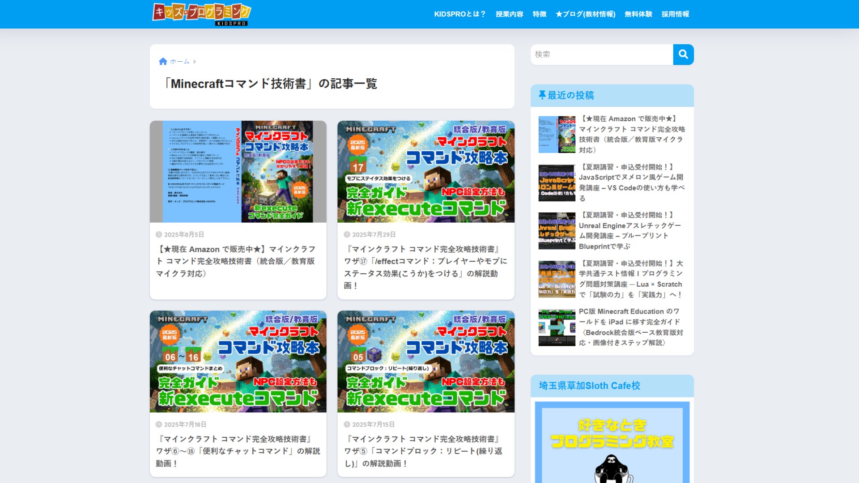859x483 pixels.
Task: Focus the 検索 search input field
Action: (602, 55)
